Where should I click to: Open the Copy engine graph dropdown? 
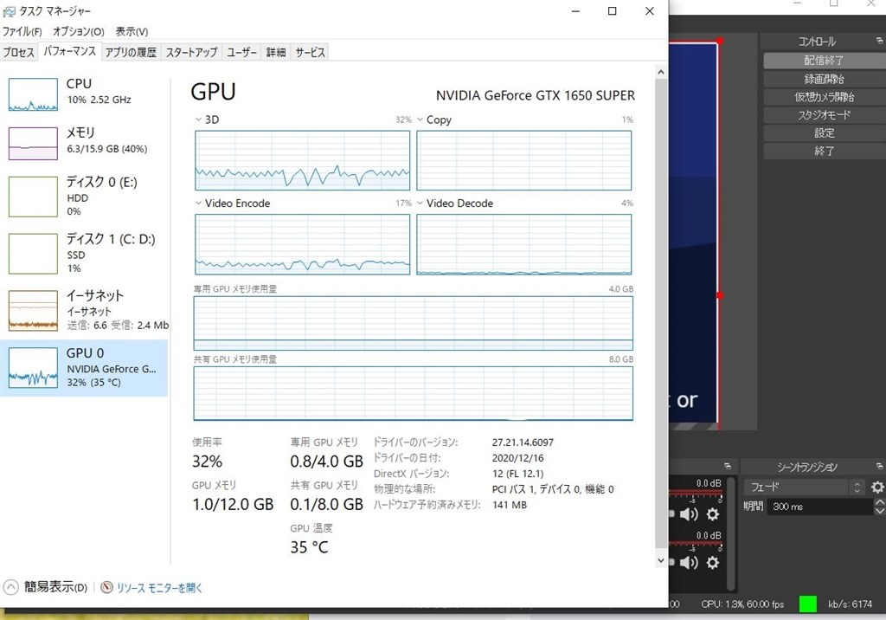tap(420, 119)
